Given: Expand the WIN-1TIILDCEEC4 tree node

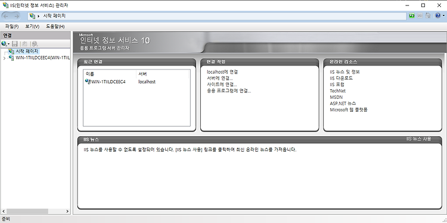Looking at the screenshot, I should coord(4,58).
